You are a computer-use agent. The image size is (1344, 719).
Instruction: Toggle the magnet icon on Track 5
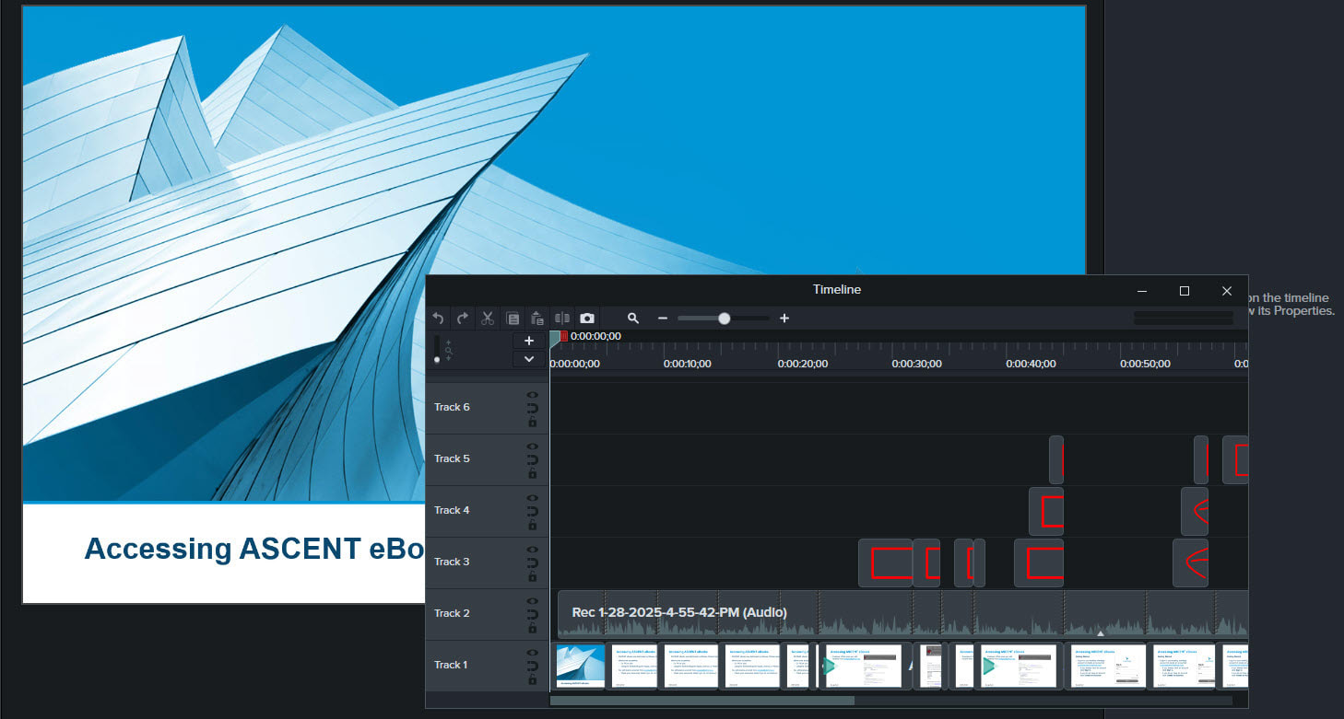tap(532, 460)
